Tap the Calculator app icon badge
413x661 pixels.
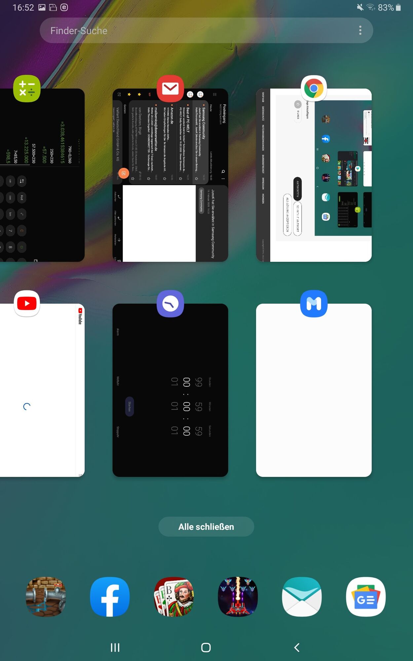pyautogui.click(x=27, y=89)
